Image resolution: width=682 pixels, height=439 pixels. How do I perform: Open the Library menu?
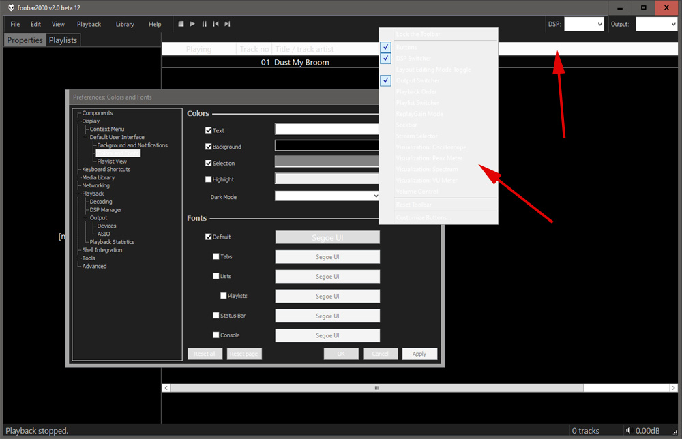[125, 24]
